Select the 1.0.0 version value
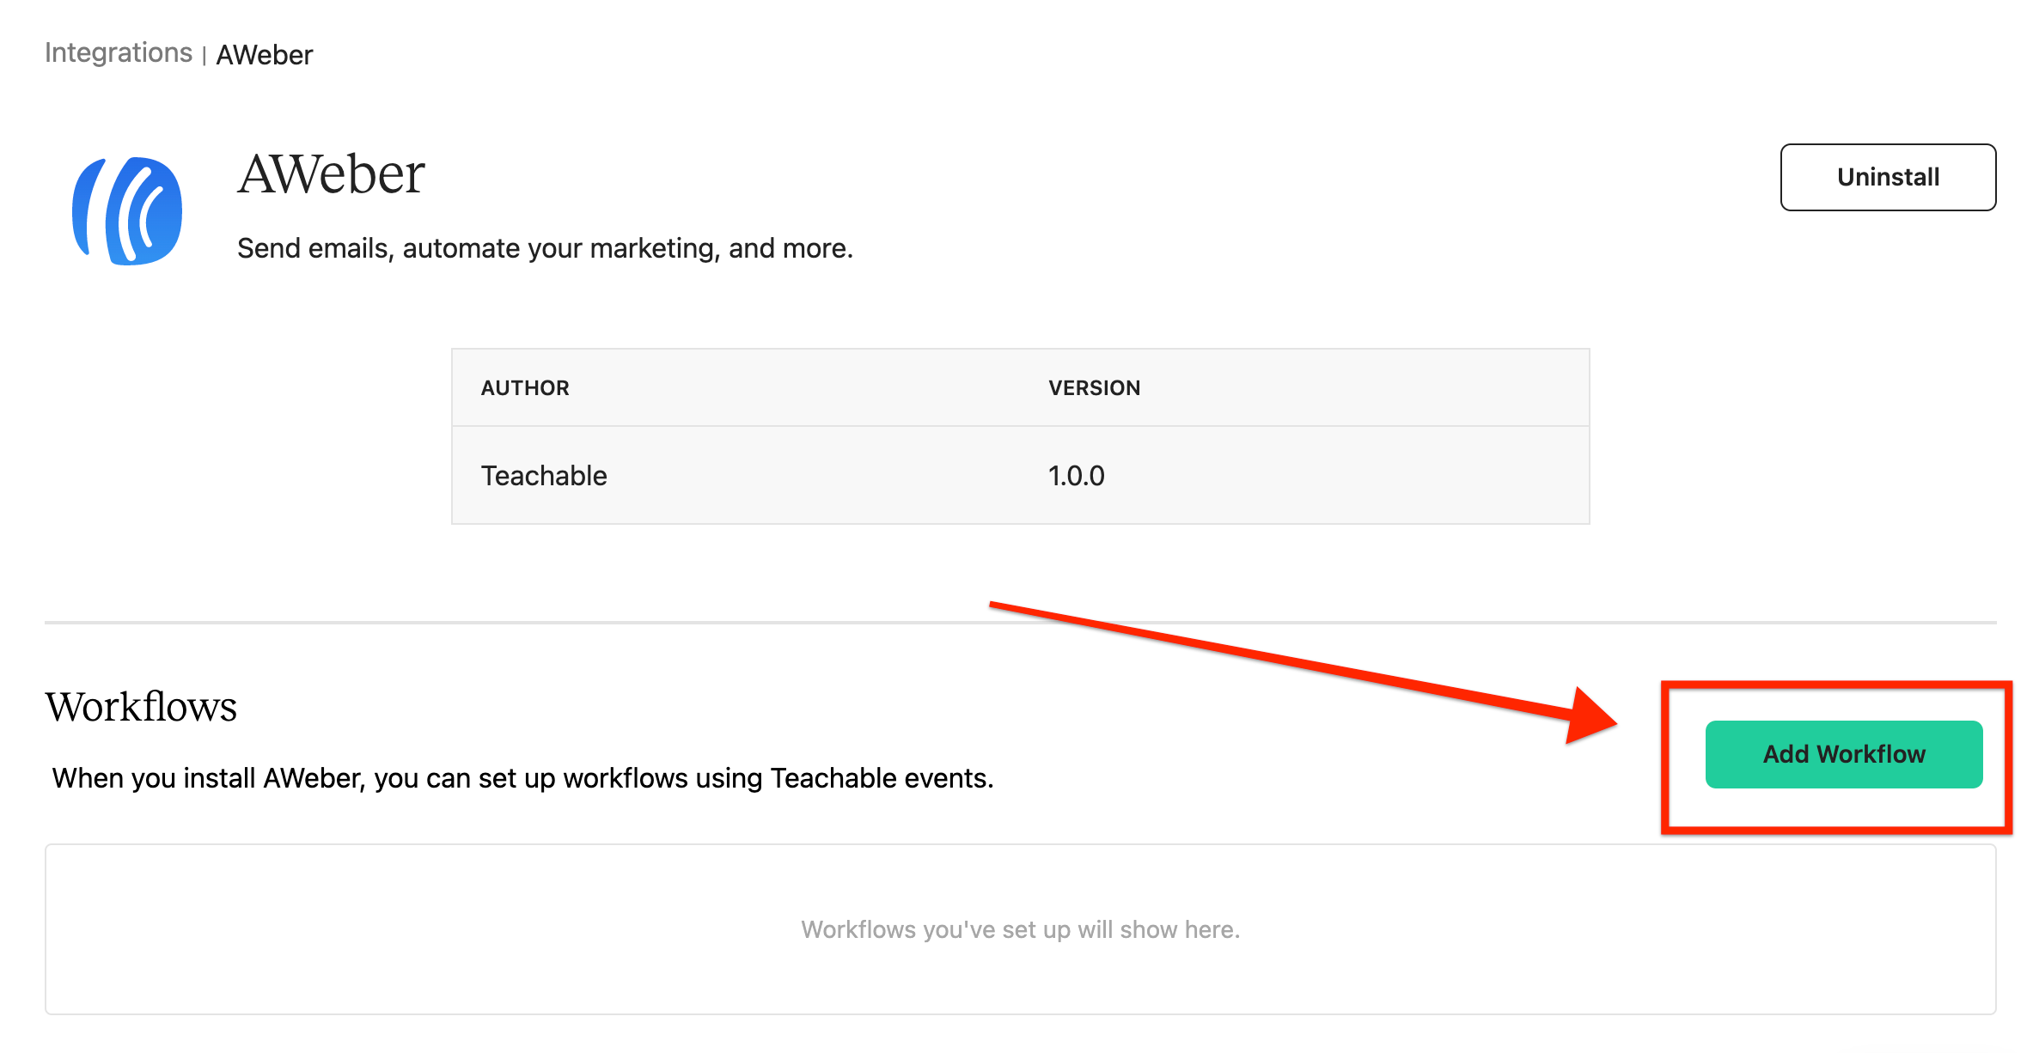 pos(1076,476)
